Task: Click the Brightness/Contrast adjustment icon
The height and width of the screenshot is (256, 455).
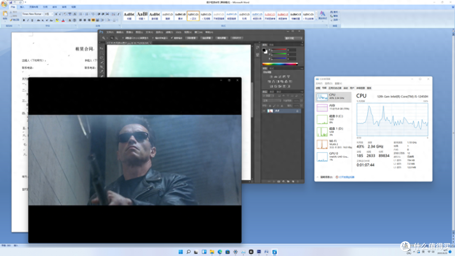Action: [271, 77]
